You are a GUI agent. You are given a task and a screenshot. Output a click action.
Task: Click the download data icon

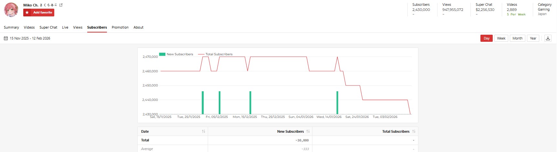pyautogui.click(x=548, y=38)
